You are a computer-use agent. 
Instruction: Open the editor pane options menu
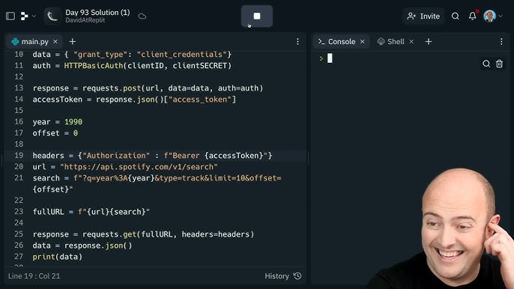(x=297, y=42)
